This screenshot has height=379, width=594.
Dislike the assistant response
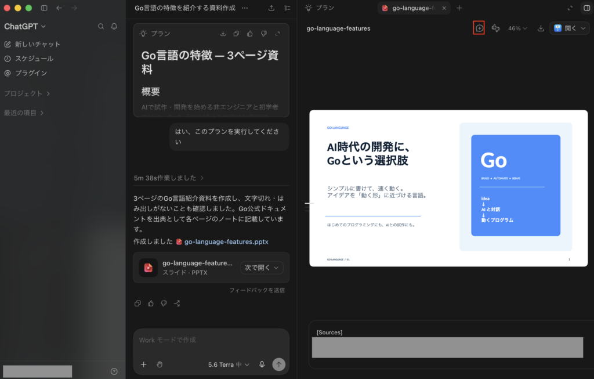(x=164, y=304)
